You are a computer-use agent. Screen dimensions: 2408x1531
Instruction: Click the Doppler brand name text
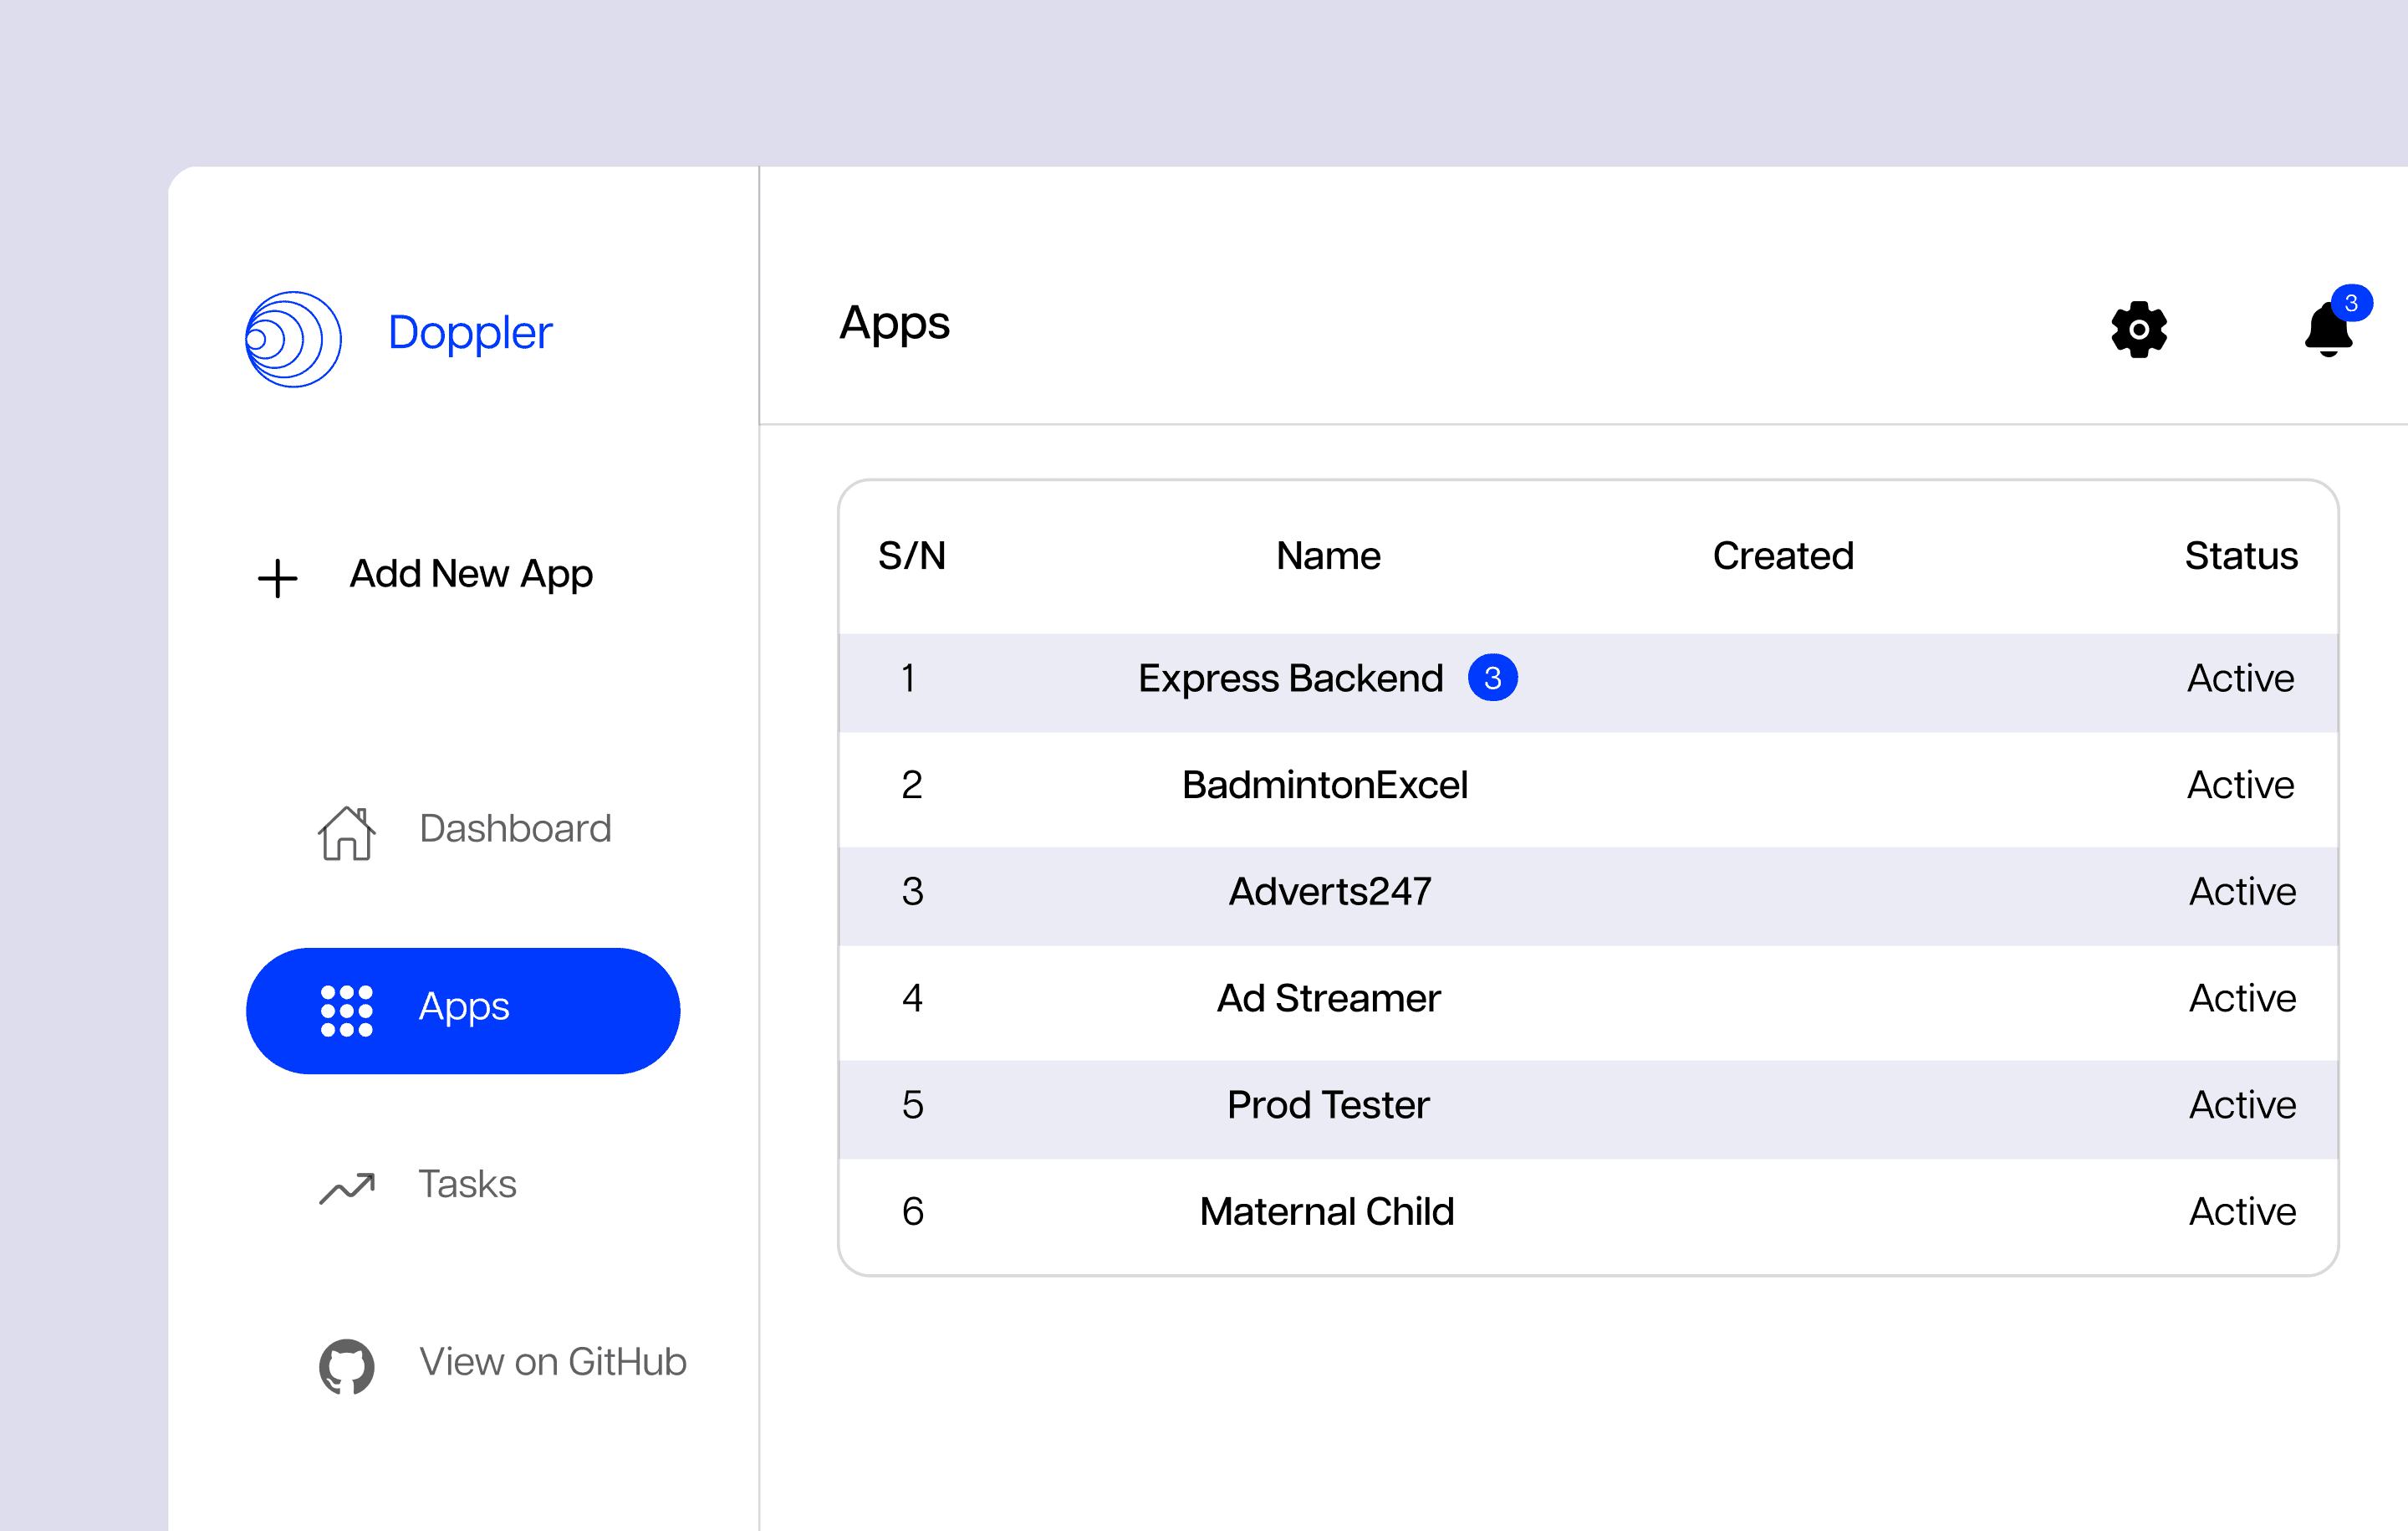469,332
